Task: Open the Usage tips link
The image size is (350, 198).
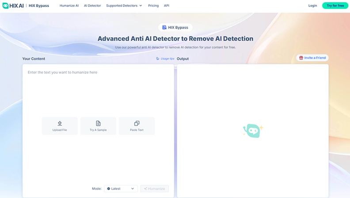Action: tap(165, 59)
